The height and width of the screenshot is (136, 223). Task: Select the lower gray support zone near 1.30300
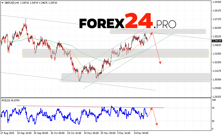pyautogui.click(x=136, y=78)
